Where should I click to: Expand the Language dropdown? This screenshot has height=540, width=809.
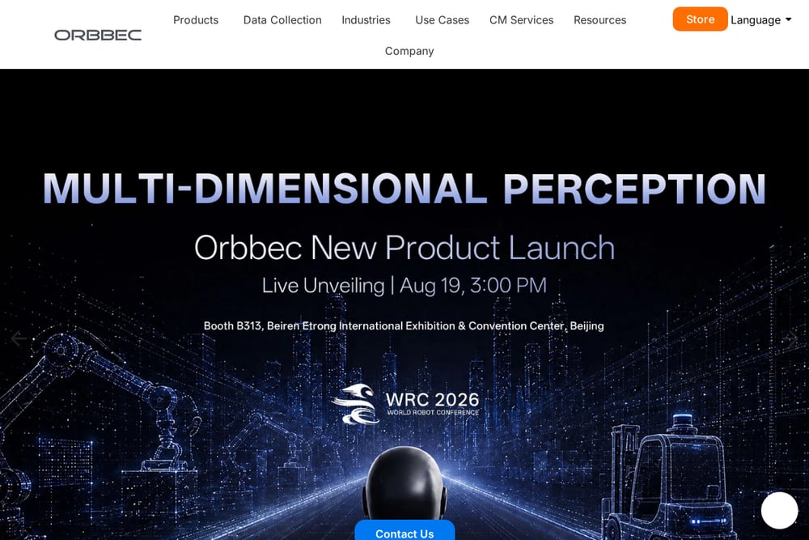pos(760,20)
